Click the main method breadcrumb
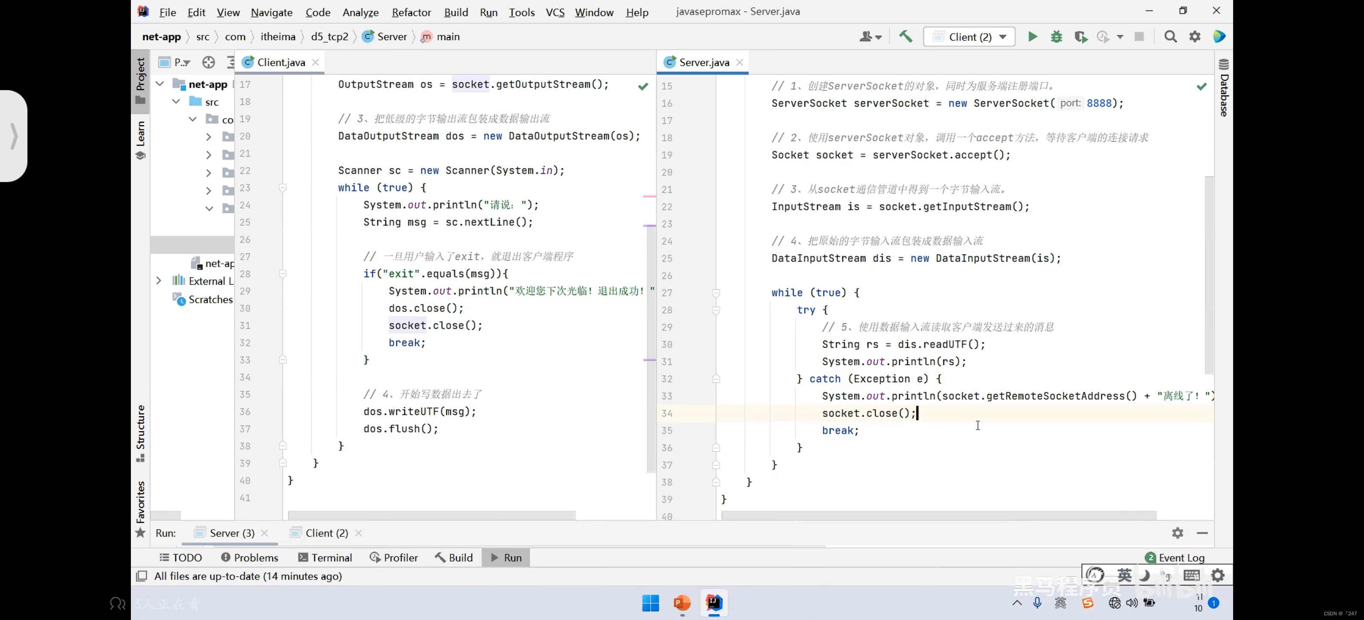The image size is (1364, 620). click(440, 37)
